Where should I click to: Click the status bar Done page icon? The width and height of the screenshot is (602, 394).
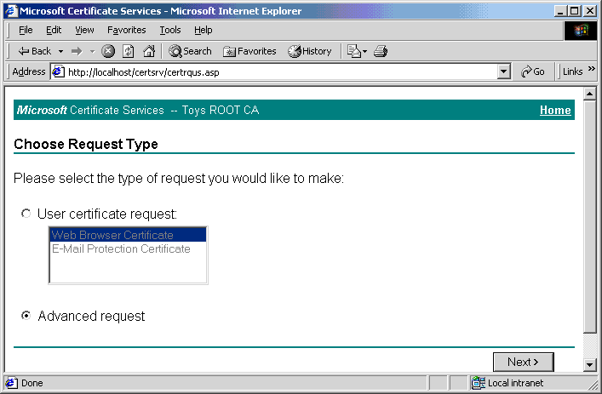(11, 382)
